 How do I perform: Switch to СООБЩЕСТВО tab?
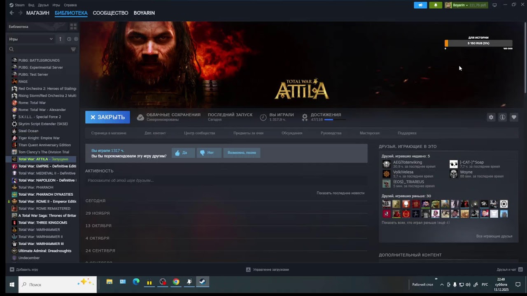tap(110, 13)
